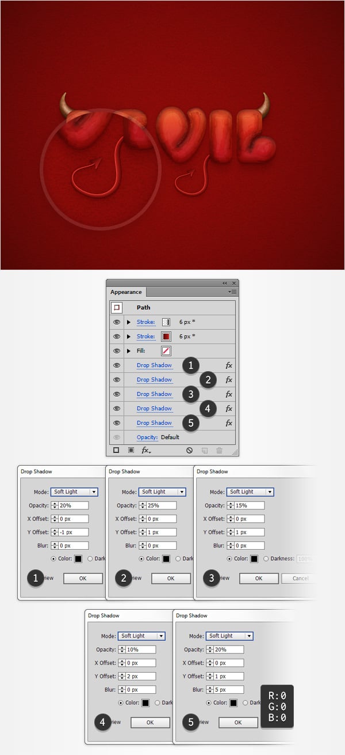Open the bottom Drop Shadow effect link
This screenshot has height=755, width=345.
pyautogui.click(x=154, y=423)
